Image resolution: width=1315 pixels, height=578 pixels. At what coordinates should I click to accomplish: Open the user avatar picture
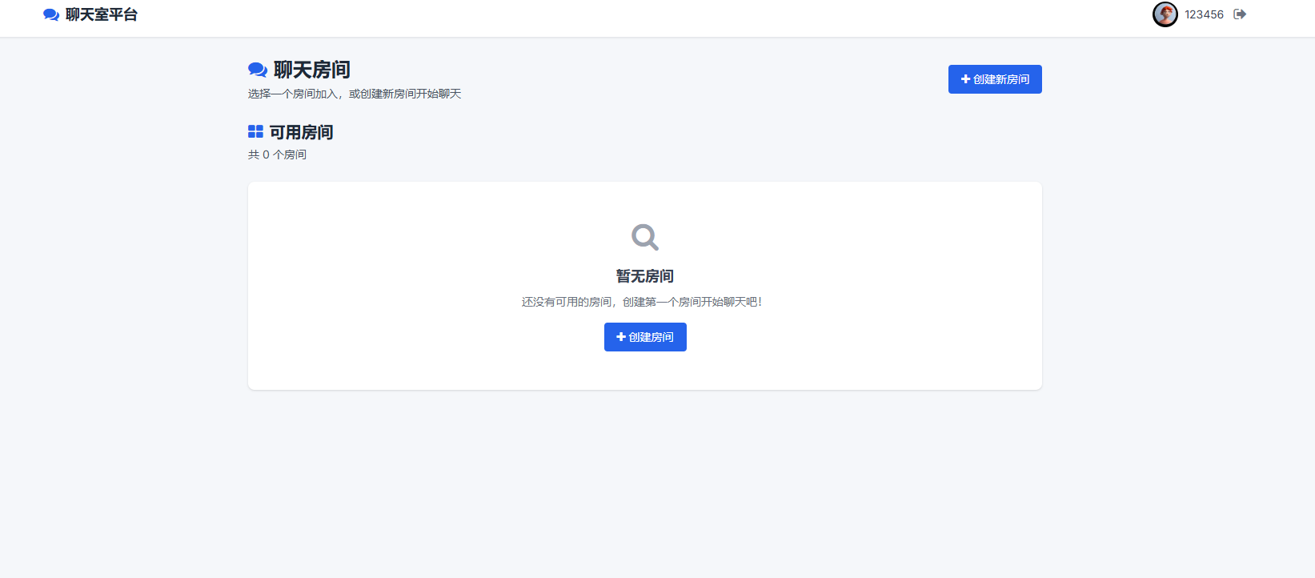click(1165, 14)
